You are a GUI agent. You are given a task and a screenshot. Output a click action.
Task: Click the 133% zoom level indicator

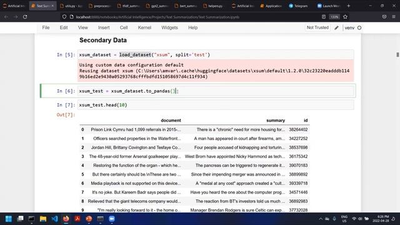pos(334,17)
